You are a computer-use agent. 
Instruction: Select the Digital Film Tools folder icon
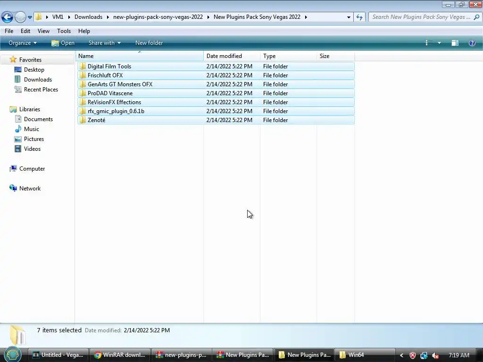click(82, 66)
